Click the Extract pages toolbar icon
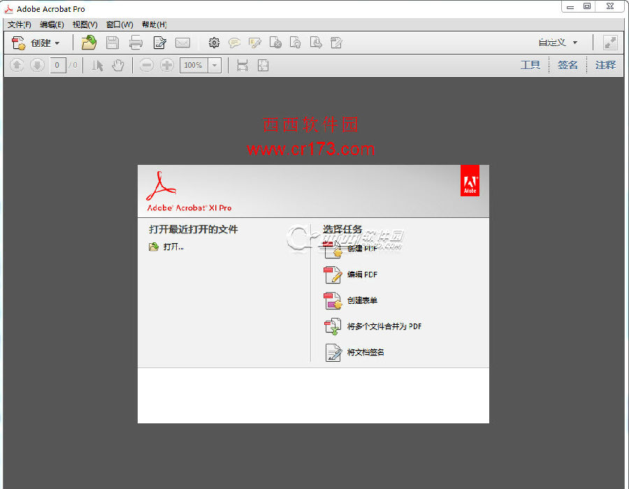The image size is (629, 489). coord(316,43)
